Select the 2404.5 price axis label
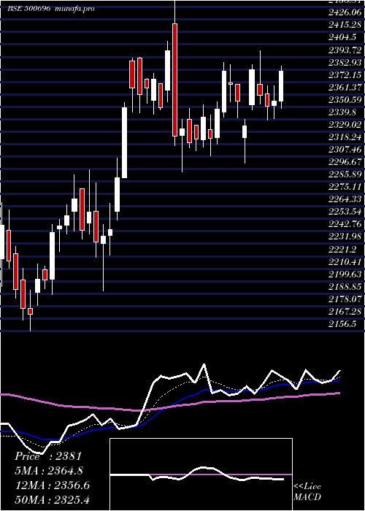Screen dimensions: 365x511 pos(342,37)
